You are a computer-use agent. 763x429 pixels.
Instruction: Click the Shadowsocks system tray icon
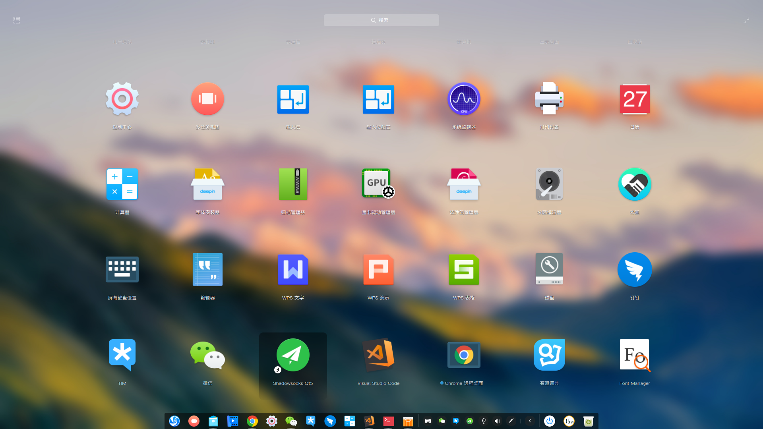coord(470,421)
